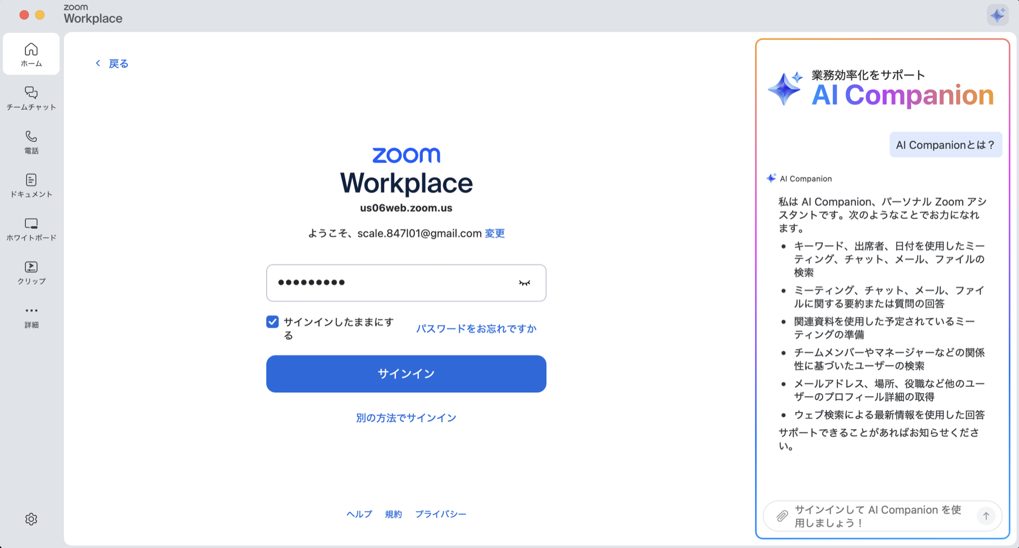Open the ホーム tab in sidebar
The image size is (1019, 548).
pyautogui.click(x=31, y=54)
